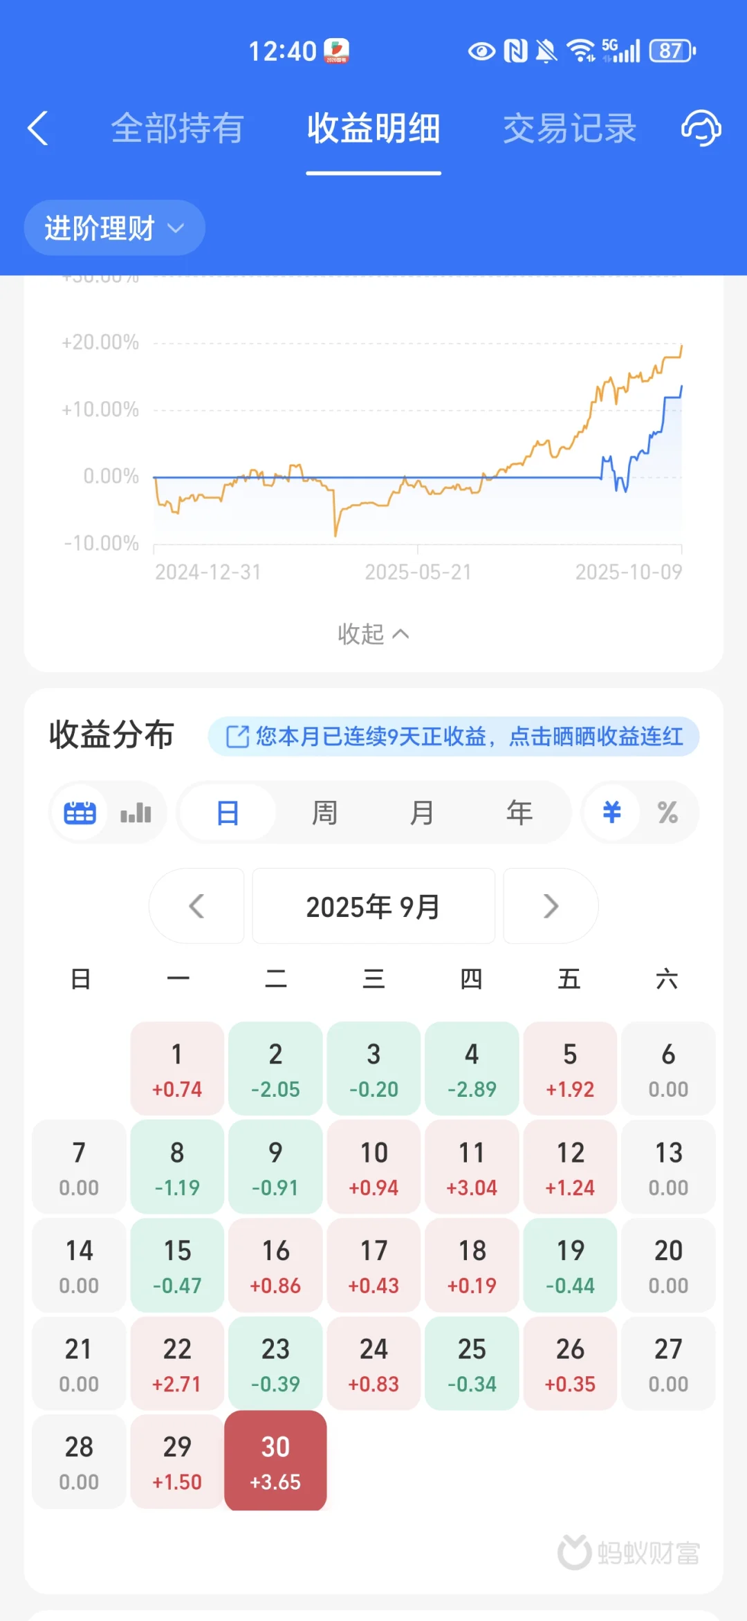Select September 22 cell +2.71
Viewport: 747px width, 1621px height.
177,1363
